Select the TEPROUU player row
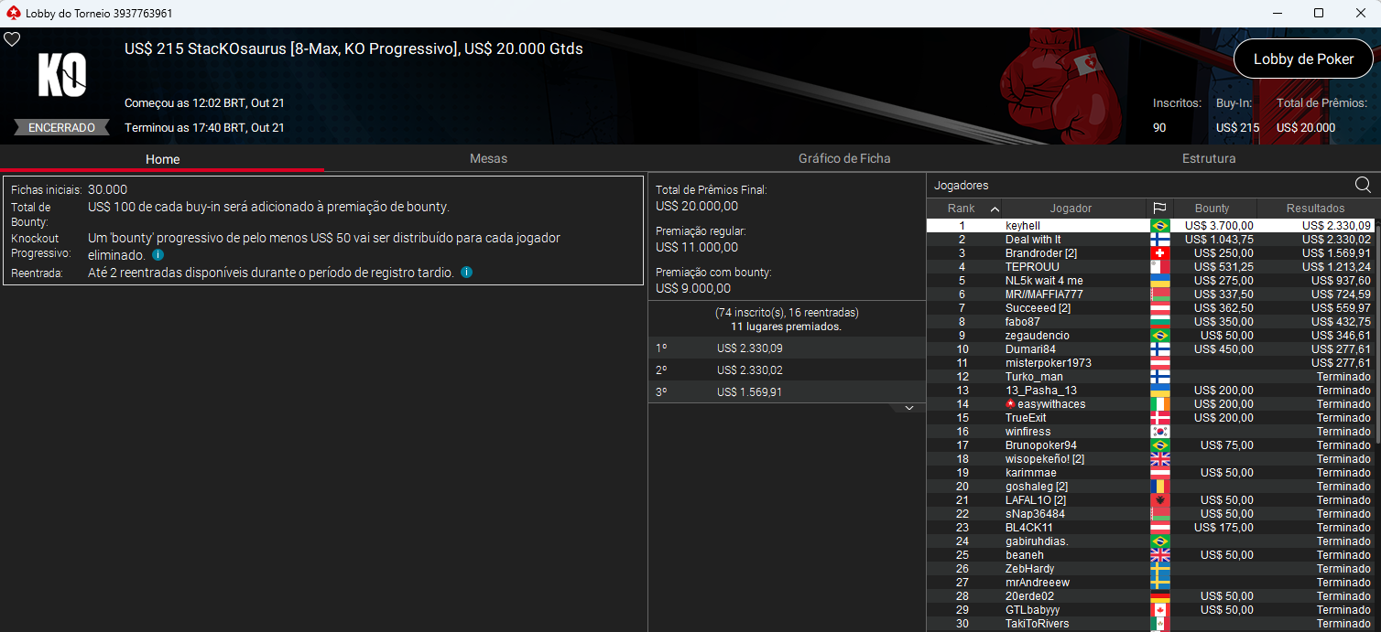Screen dimensions: 1381x632 (1032, 267)
